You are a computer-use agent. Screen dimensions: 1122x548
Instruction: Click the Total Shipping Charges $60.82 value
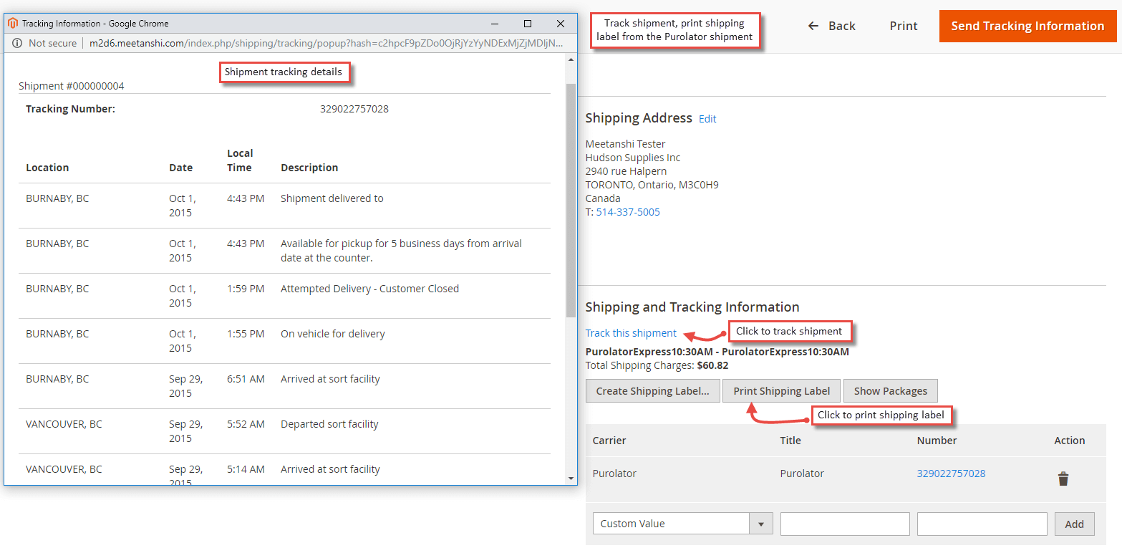tap(712, 365)
